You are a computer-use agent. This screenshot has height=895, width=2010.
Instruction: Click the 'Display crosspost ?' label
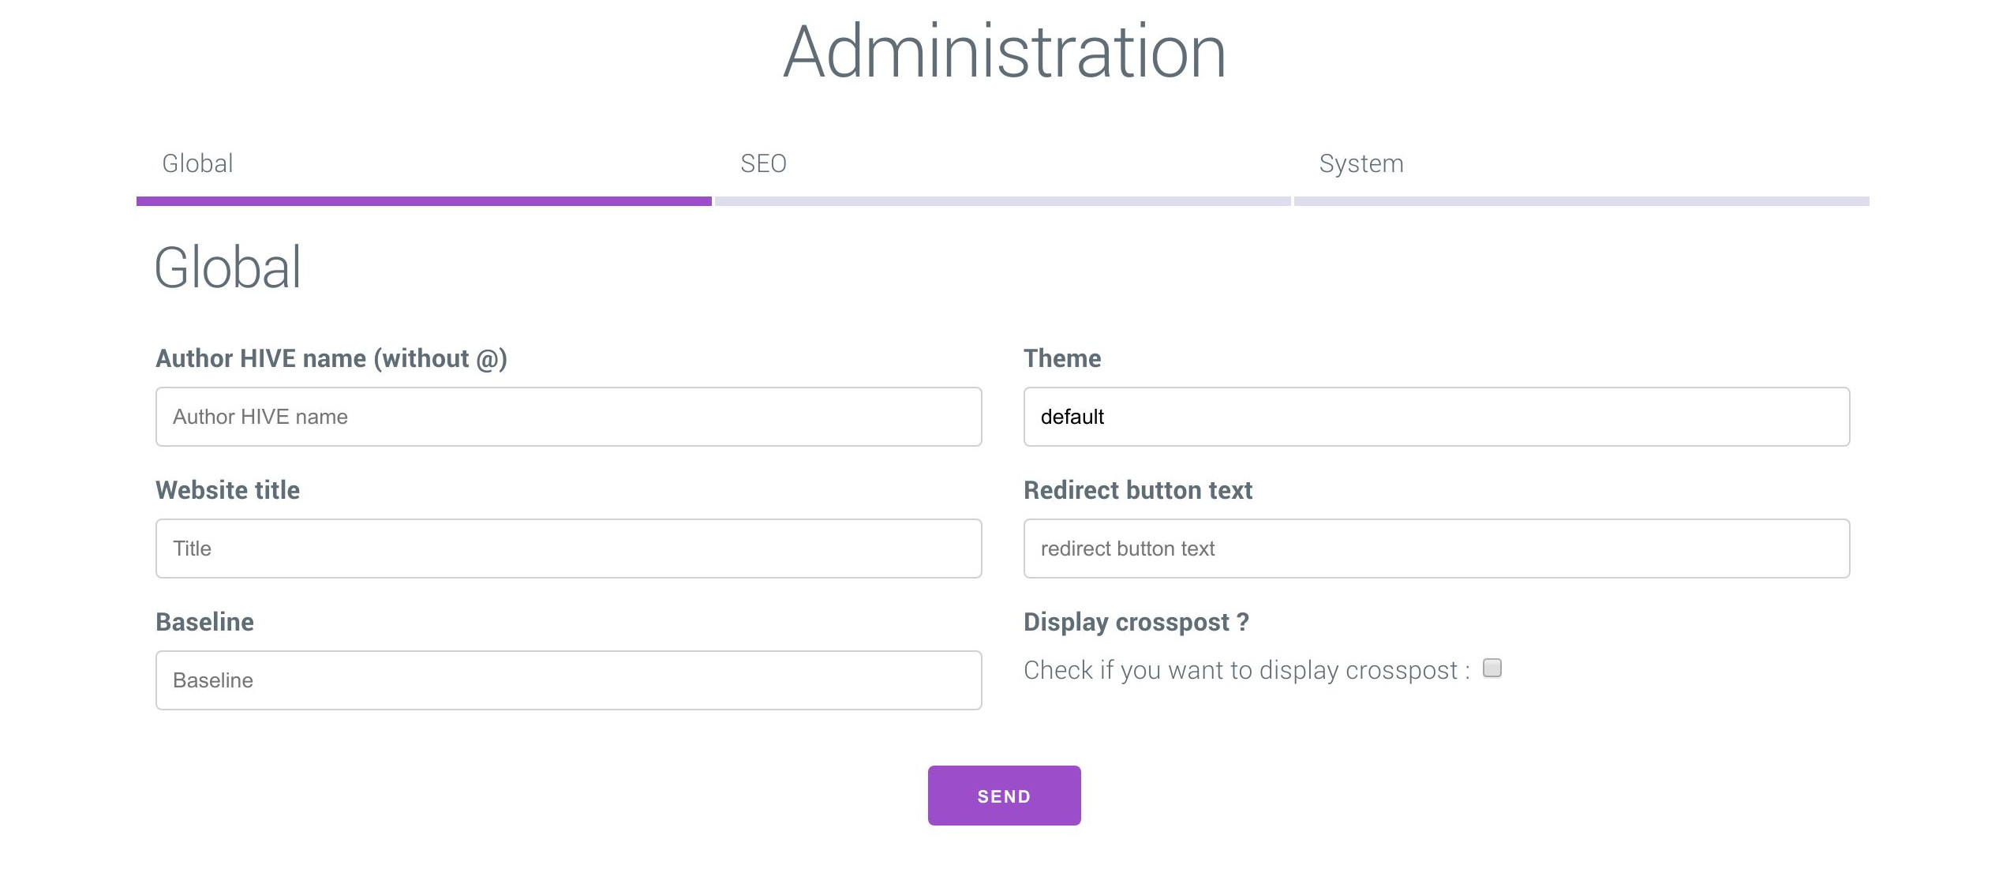tap(1136, 622)
